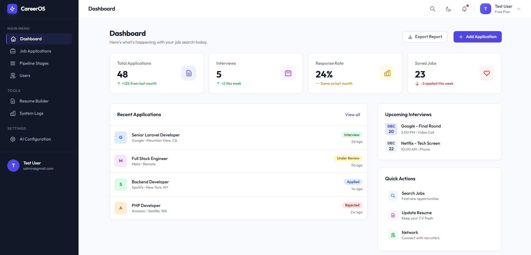Click the Saved Jobs heart icon

[x=487, y=73]
